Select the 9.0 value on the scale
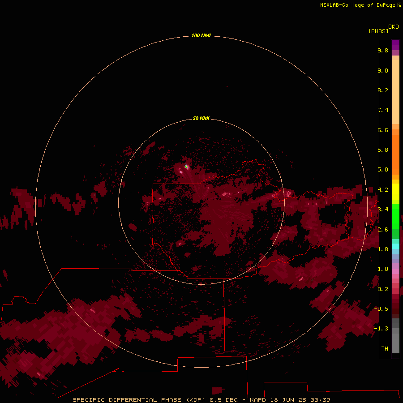 pyautogui.click(x=383, y=70)
